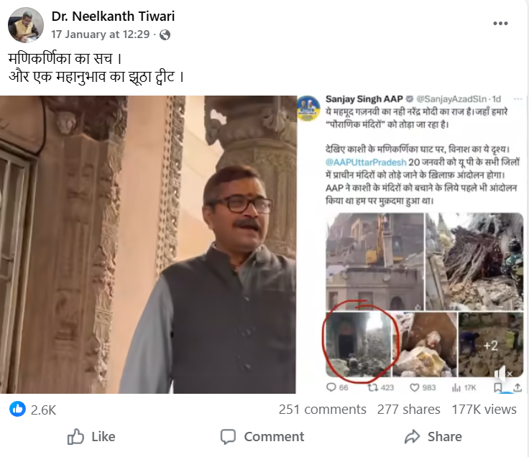Click Dr. Neelkanth Tiwari's profile picture

[x=25, y=25]
